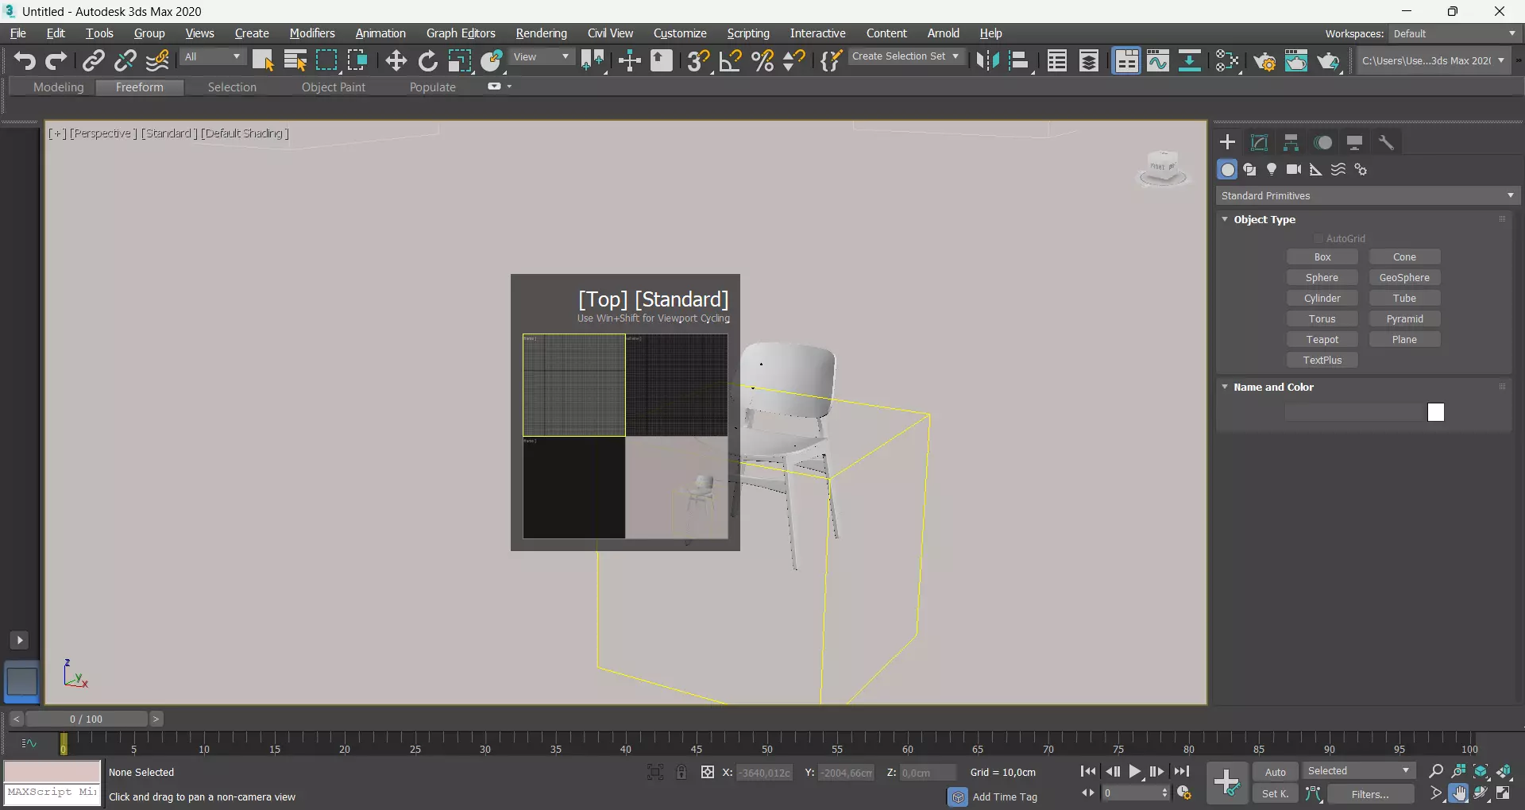This screenshot has width=1525, height=810.
Task: Switch to the Modeling ribbon tab
Action: click(x=58, y=87)
